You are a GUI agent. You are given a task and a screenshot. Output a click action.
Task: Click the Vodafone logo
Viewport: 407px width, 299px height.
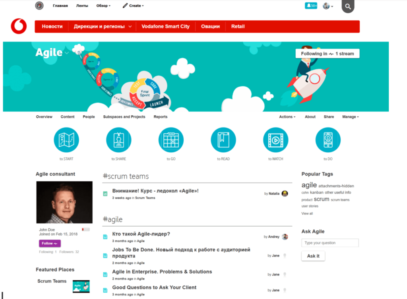(x=19, y=26)
